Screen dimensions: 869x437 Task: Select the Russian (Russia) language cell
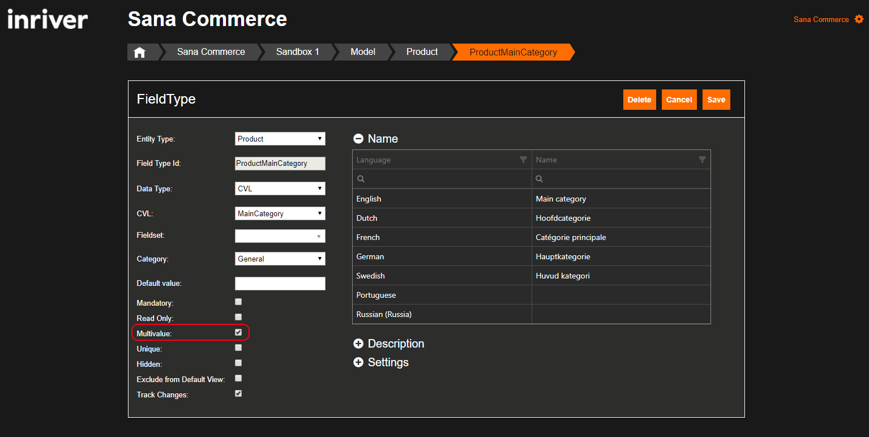[442, 314]
